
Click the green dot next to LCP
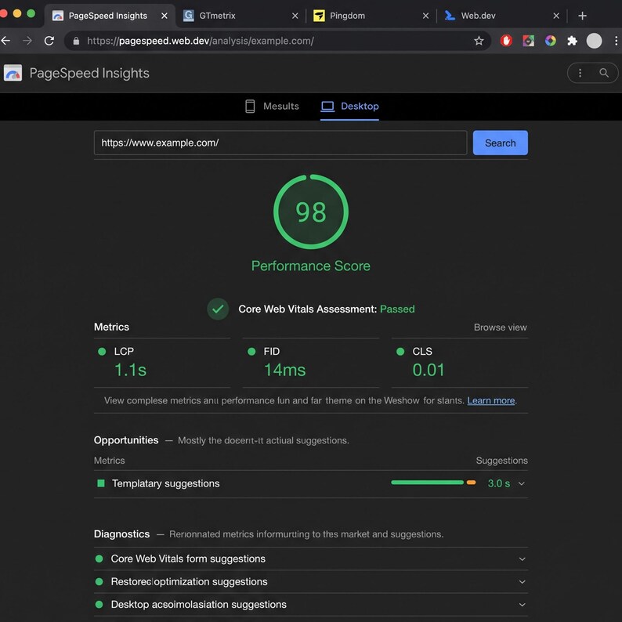(102, 352)
